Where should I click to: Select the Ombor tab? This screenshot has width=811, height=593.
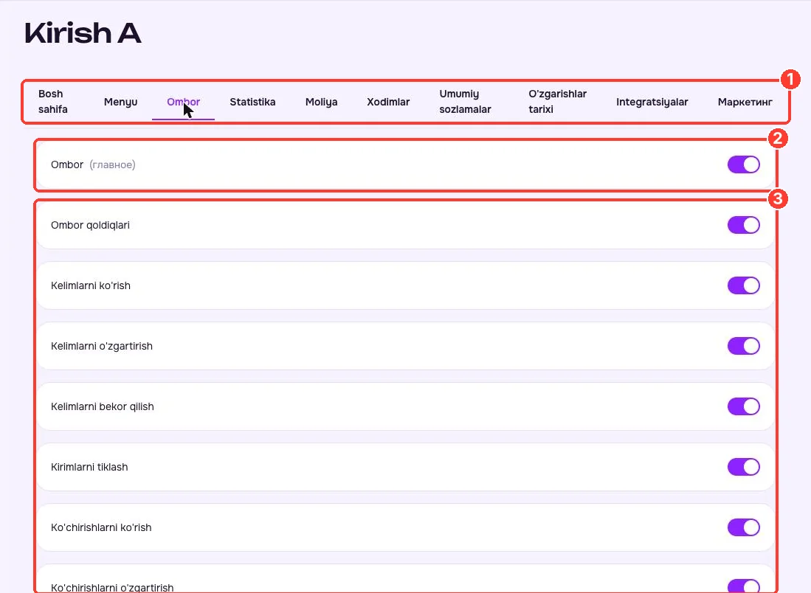(183, 102)
